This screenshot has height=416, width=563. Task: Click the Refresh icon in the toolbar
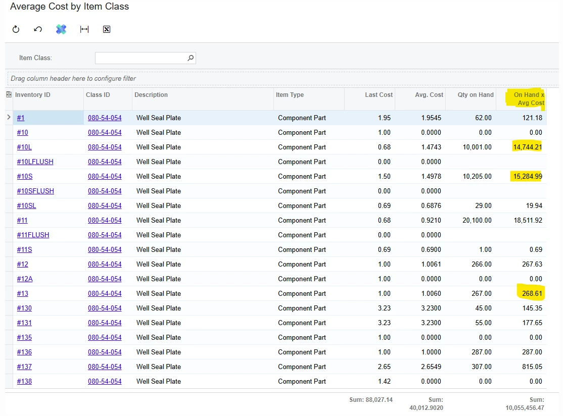pos(16,29)
